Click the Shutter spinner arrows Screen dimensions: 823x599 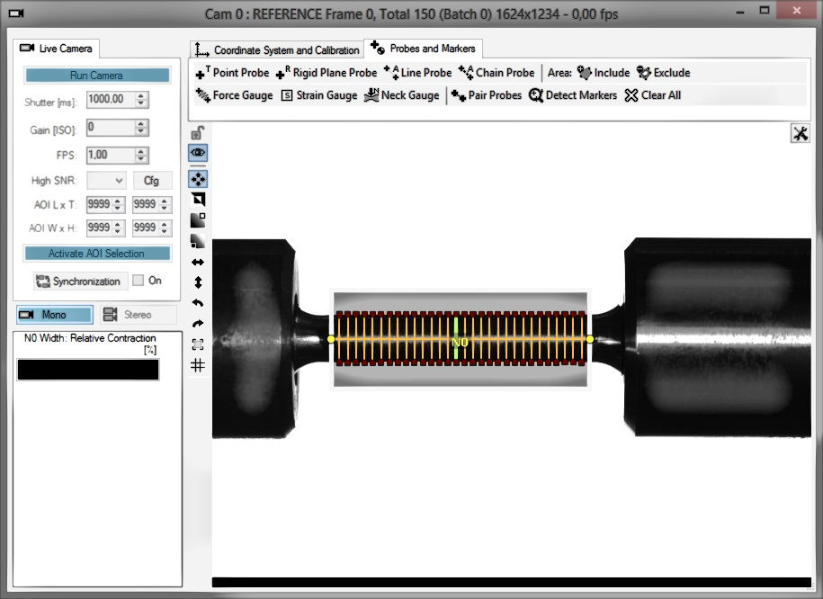click(x=140, y=99)
